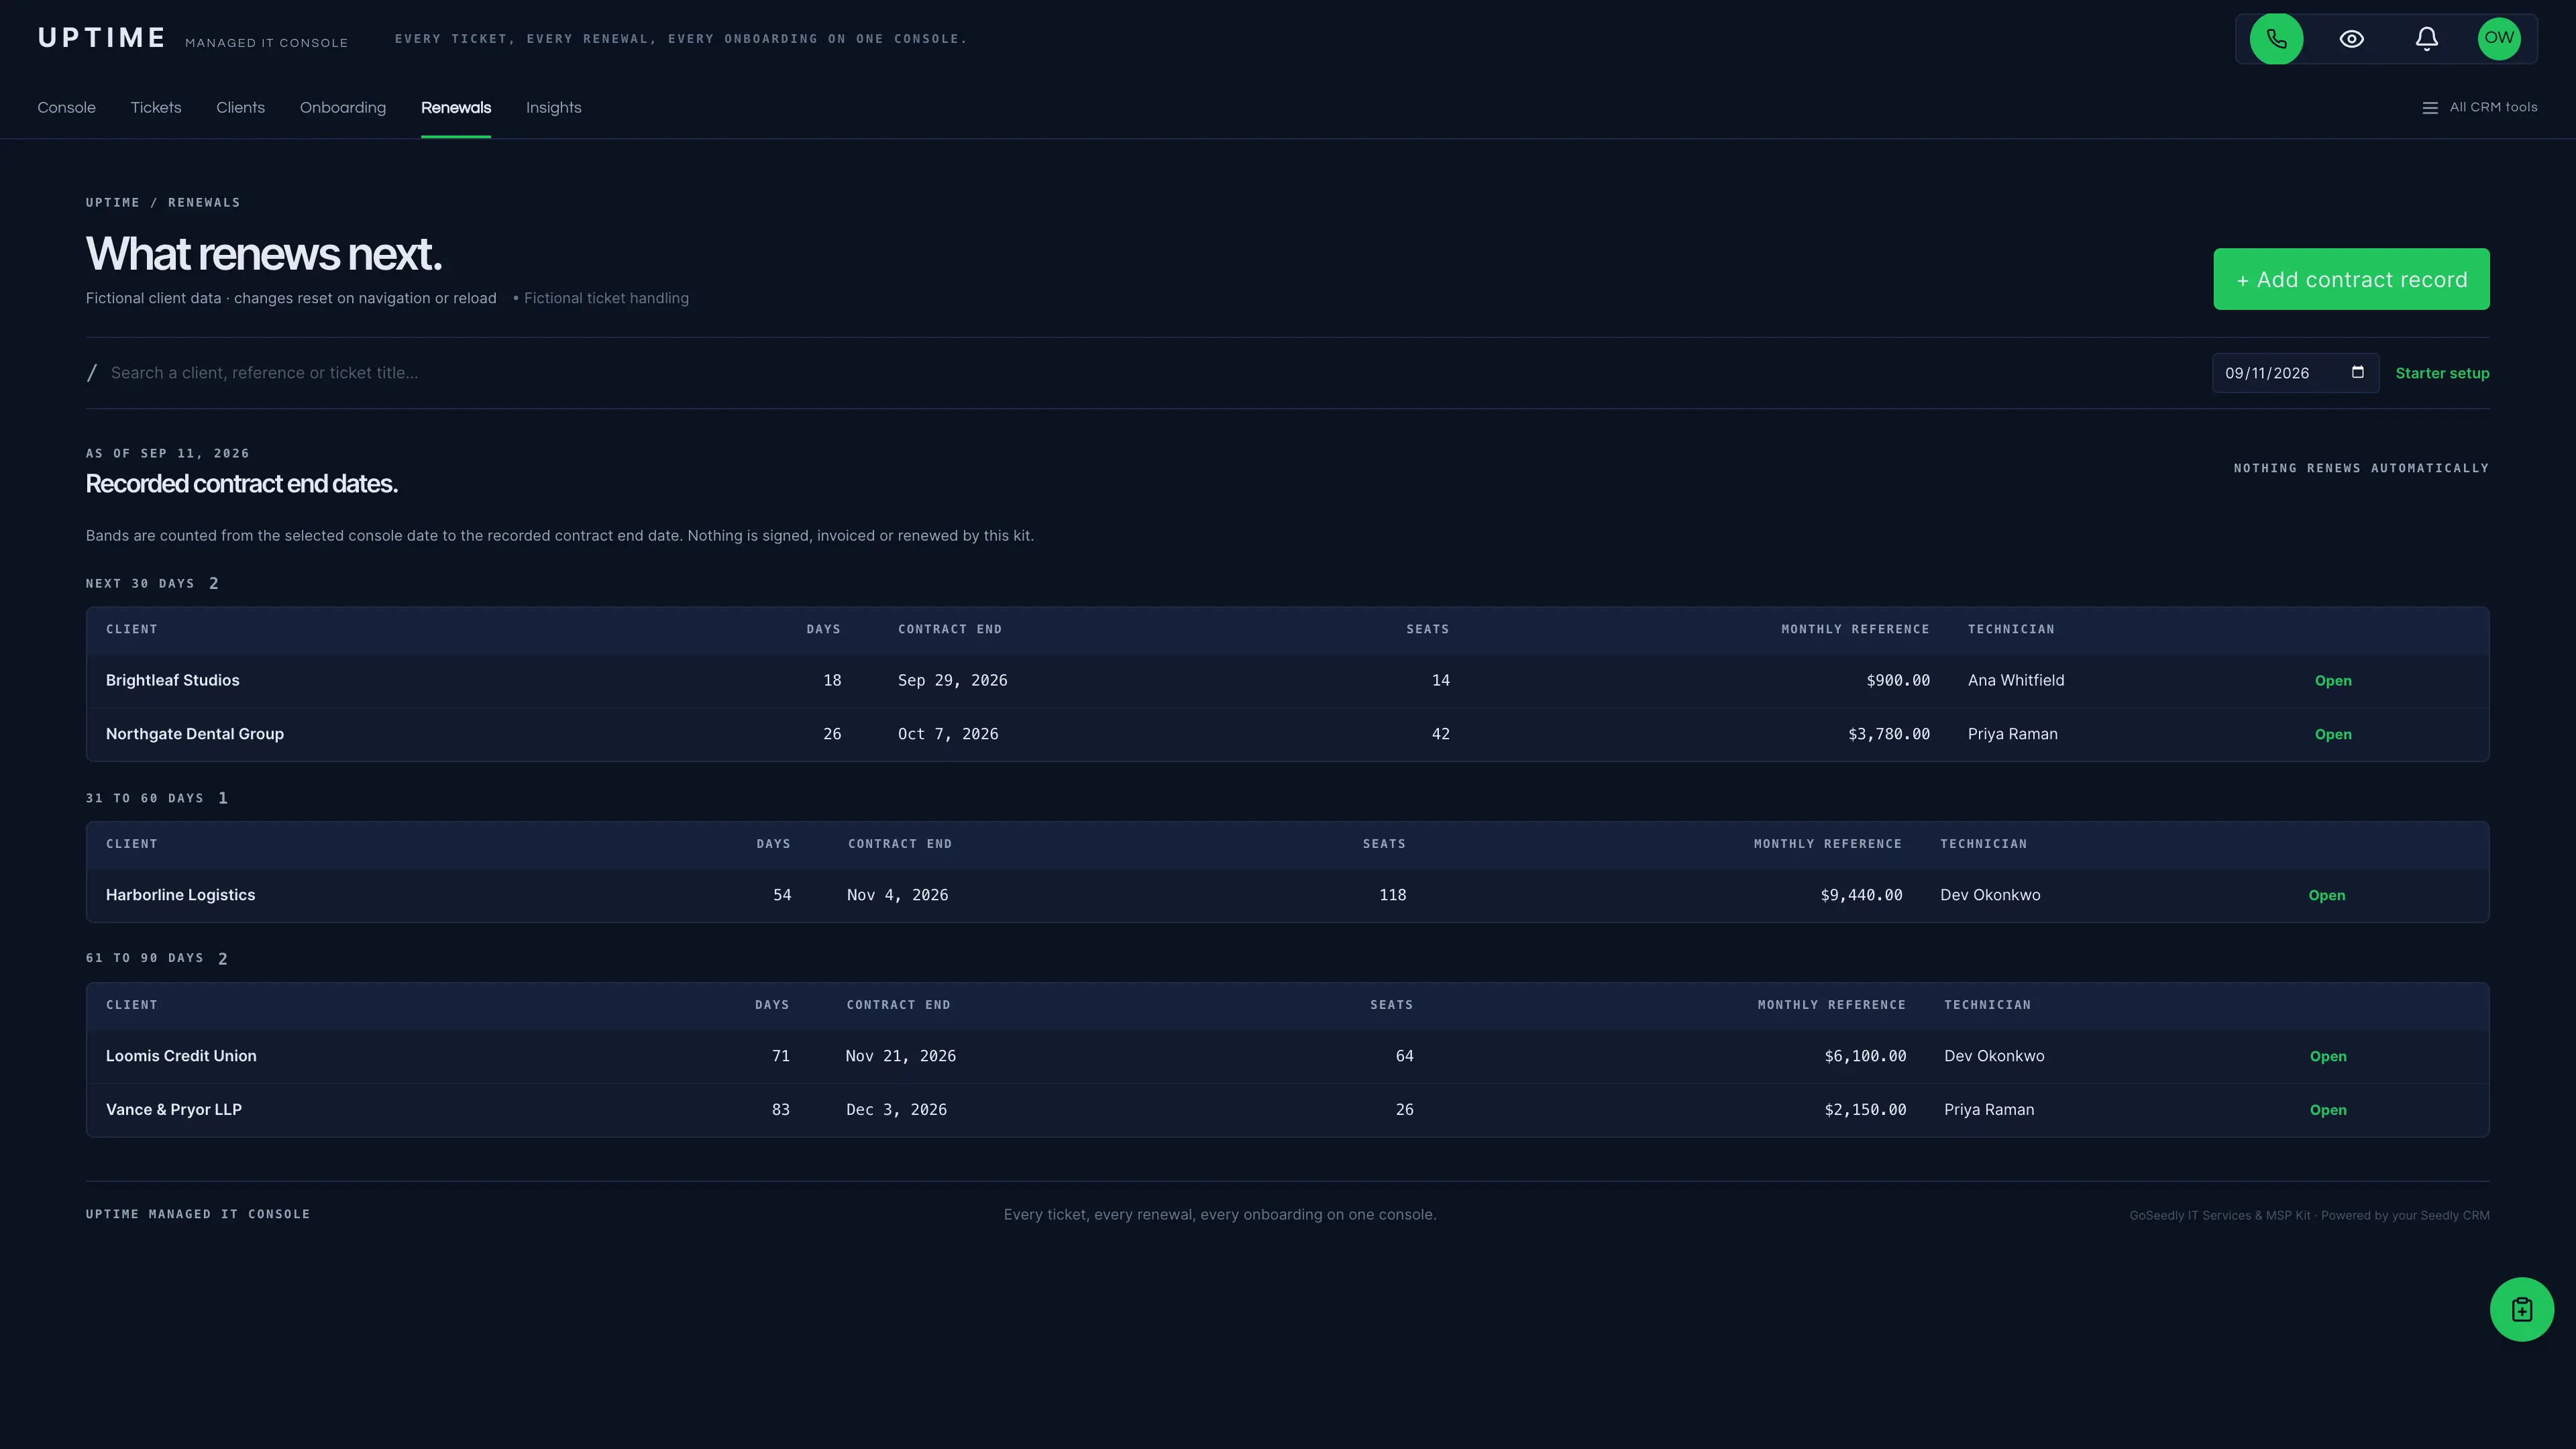Click the Nov 21, 2026 contract end date
The height and width of the screenshot is (1449, 2576).
pyautogui.click(x=900, y=1056)
